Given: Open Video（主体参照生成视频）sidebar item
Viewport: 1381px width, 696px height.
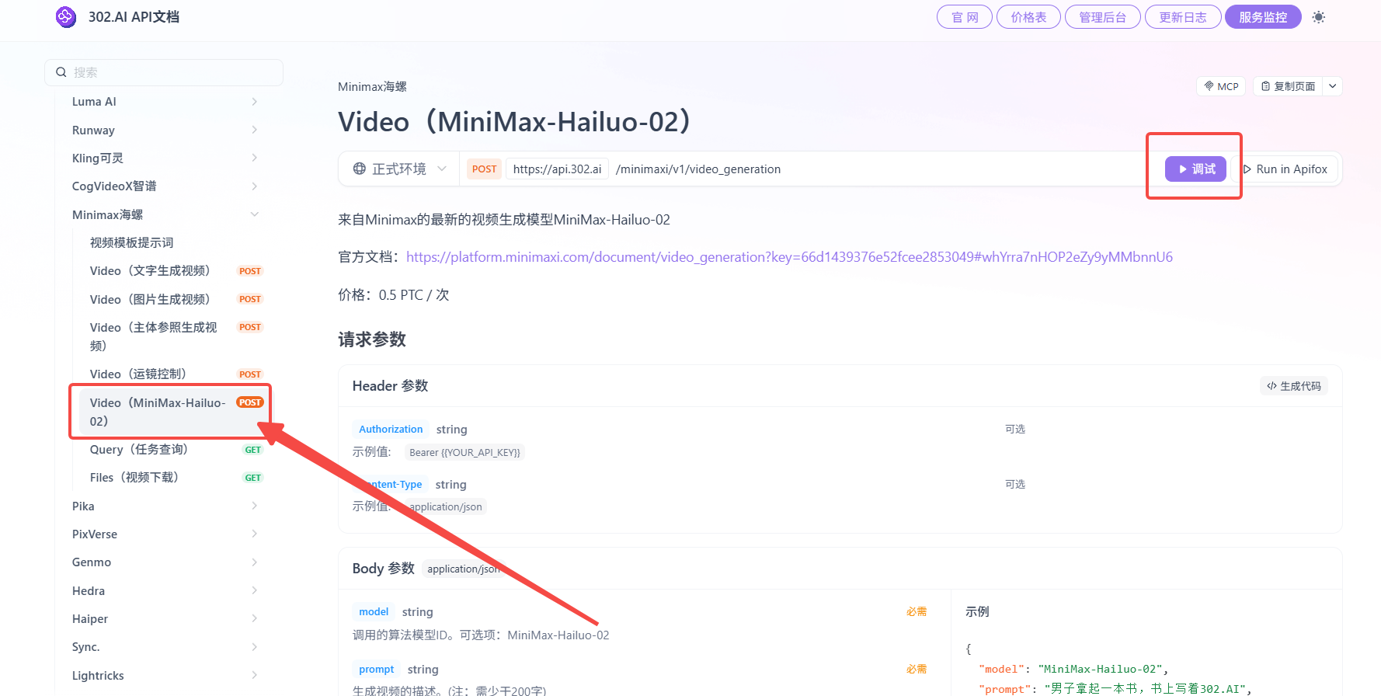Looking at the screenshot, I should [173, 336].
